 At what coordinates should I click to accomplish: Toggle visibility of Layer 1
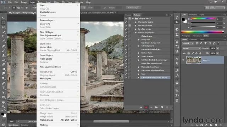(183, 60)
